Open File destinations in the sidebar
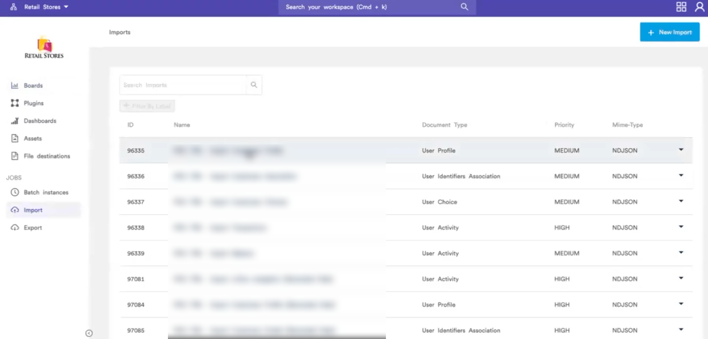Image resolution: width=708 pixels, height=339 pixels. (x=47, y=156)
